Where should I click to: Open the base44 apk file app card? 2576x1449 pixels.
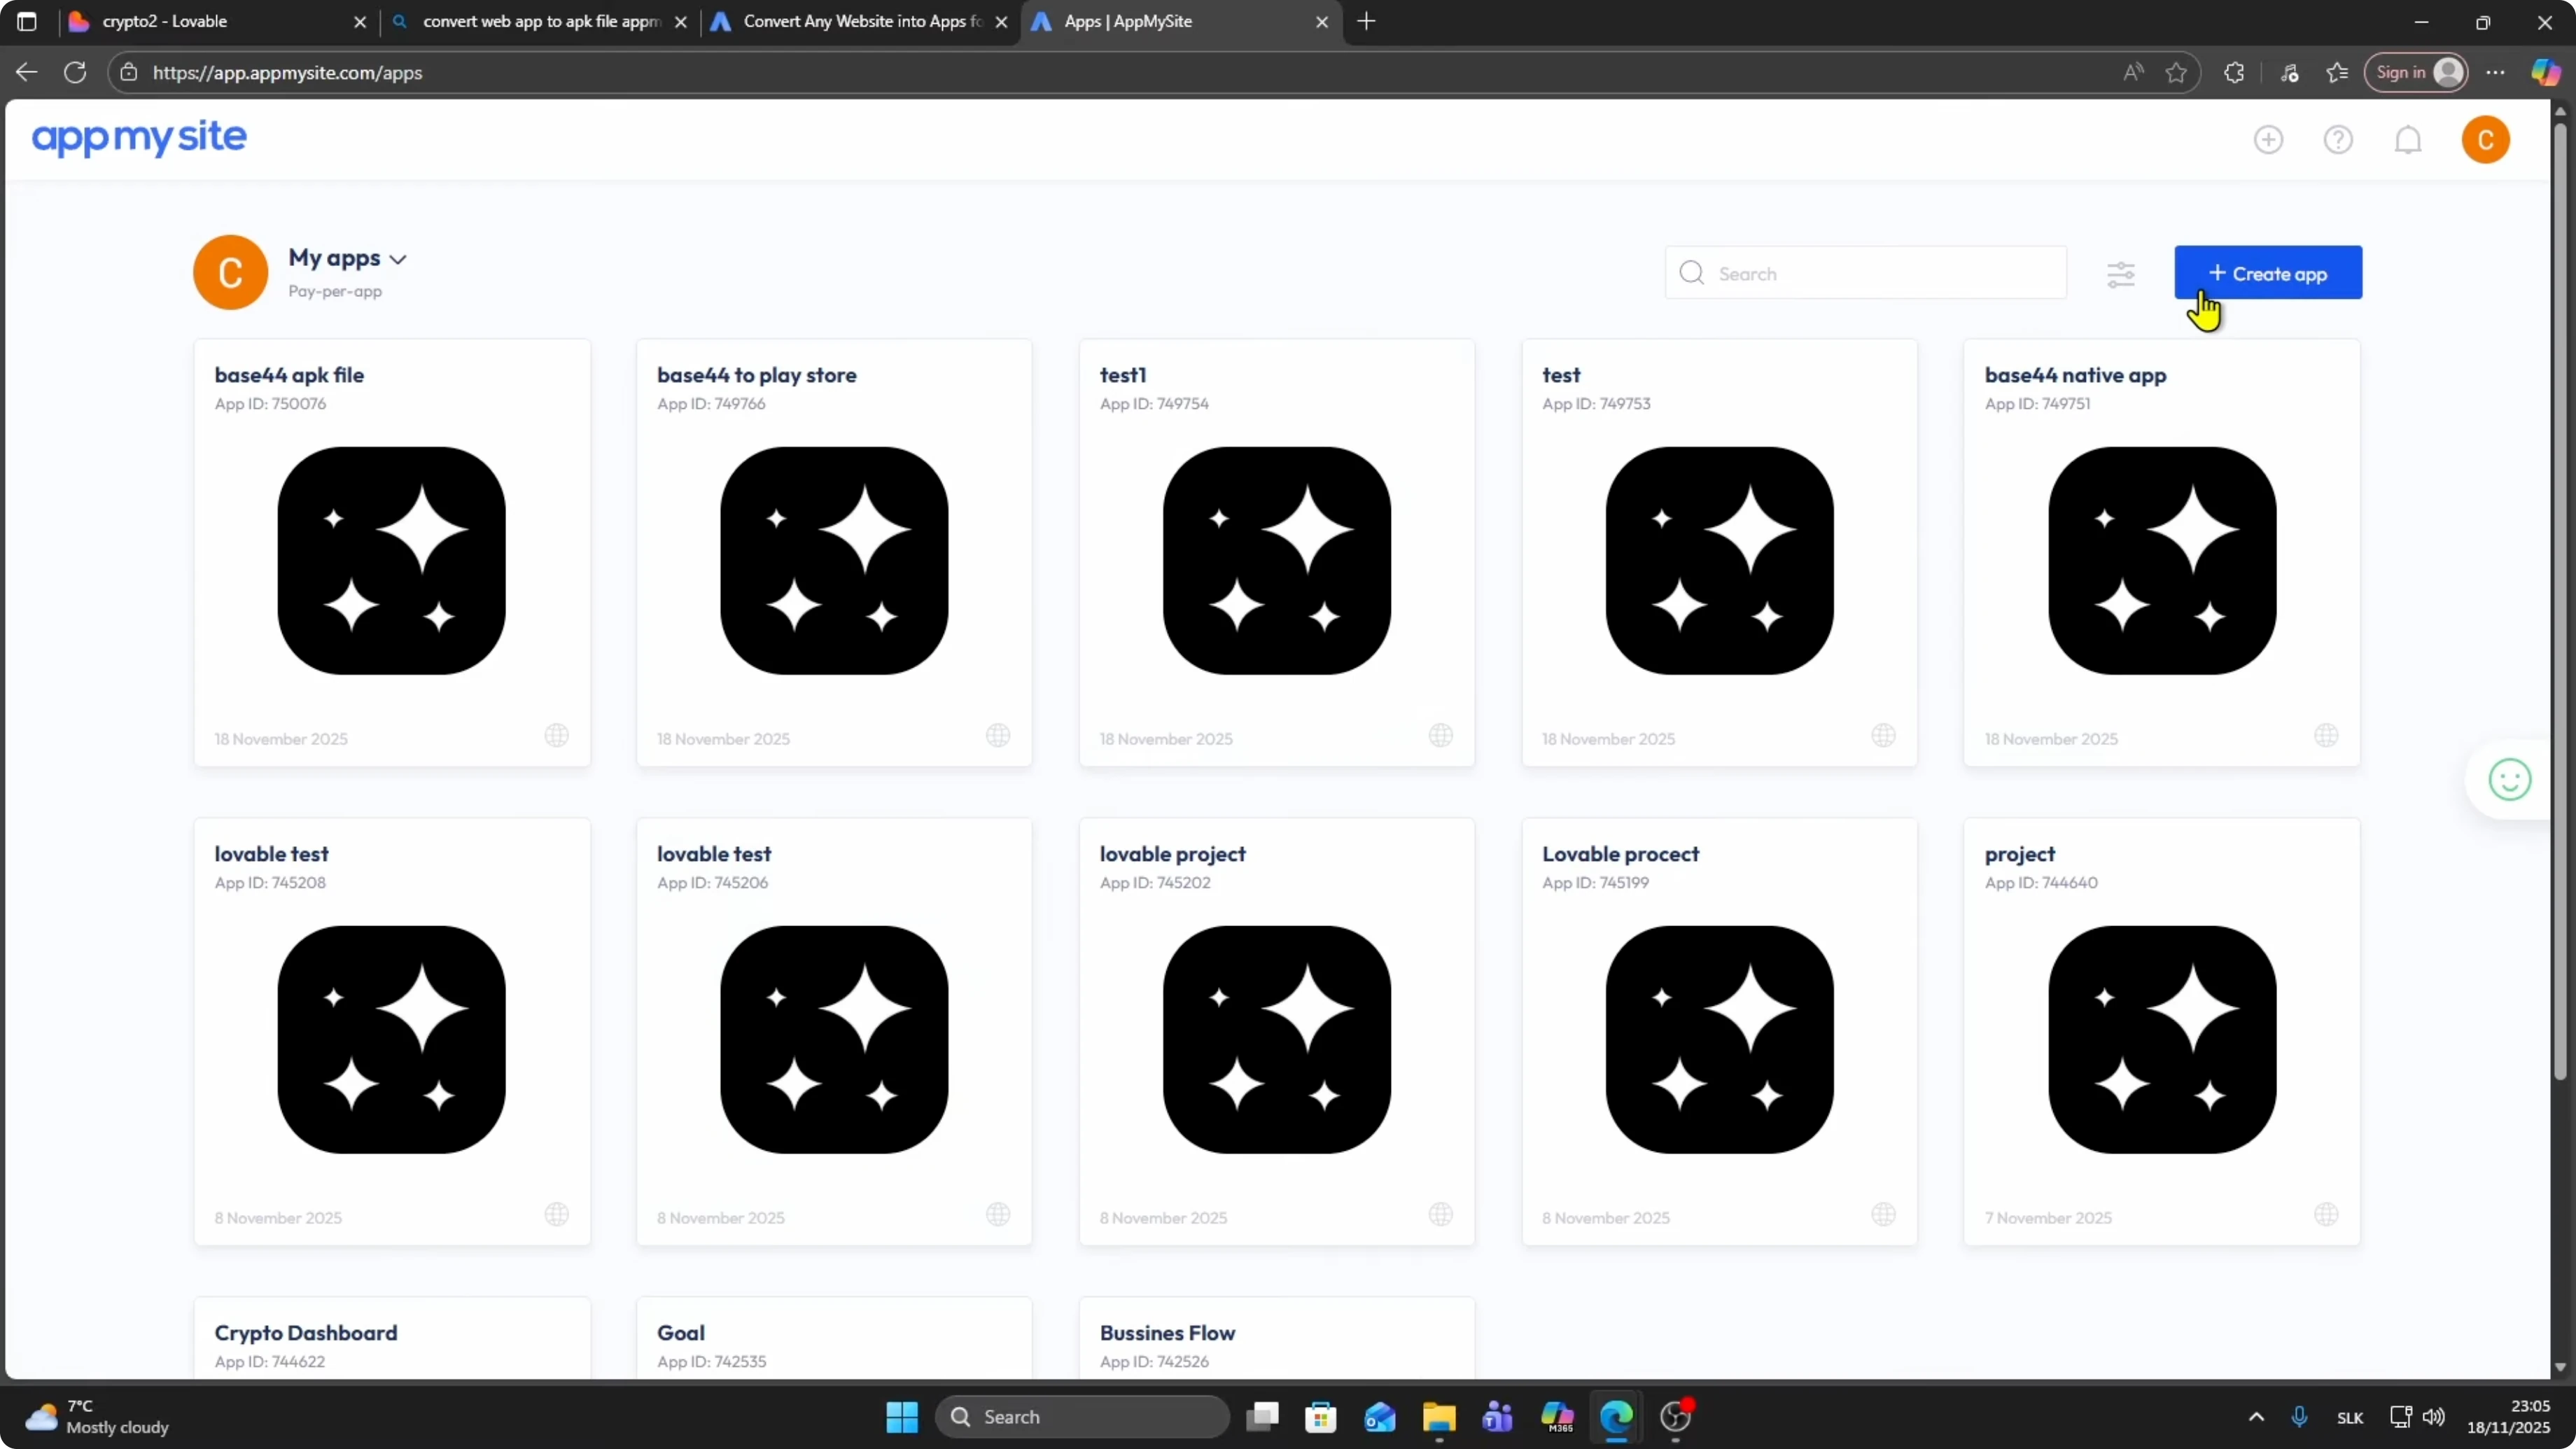pyautogui.click(x=392, y=553)
